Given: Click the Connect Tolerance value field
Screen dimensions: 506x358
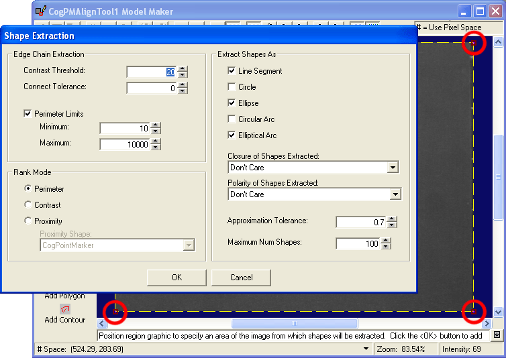Looking at the screenshot, I should click(x=152, y=88).
